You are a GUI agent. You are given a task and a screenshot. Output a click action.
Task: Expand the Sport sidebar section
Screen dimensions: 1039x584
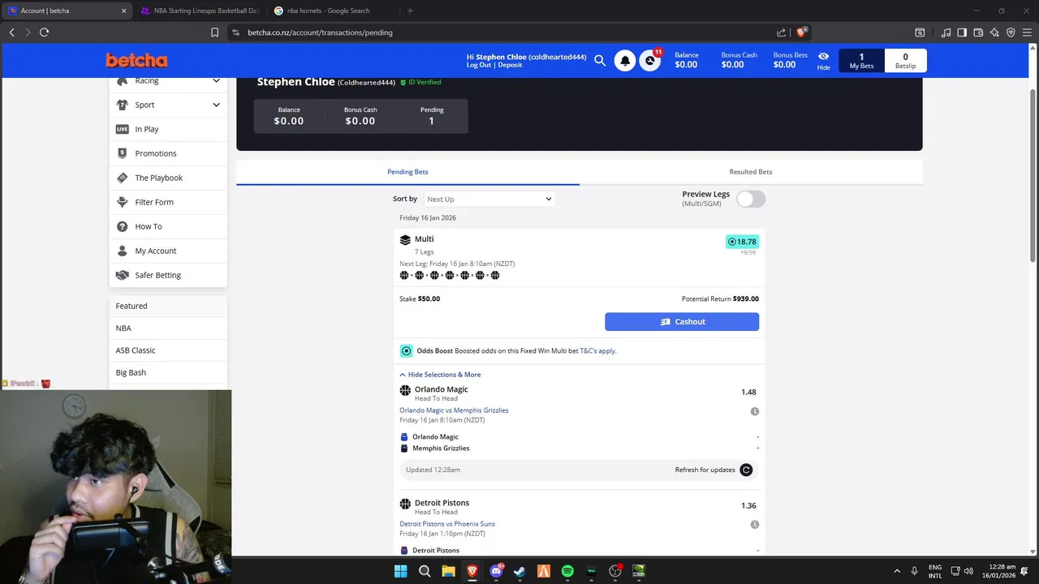pos(168,105)
